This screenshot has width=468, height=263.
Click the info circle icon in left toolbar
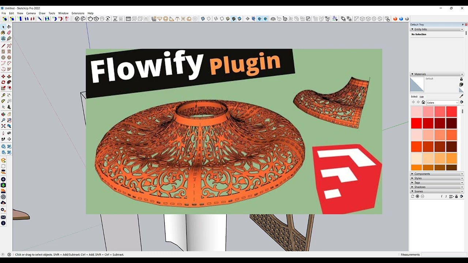(x=3, y=223)
